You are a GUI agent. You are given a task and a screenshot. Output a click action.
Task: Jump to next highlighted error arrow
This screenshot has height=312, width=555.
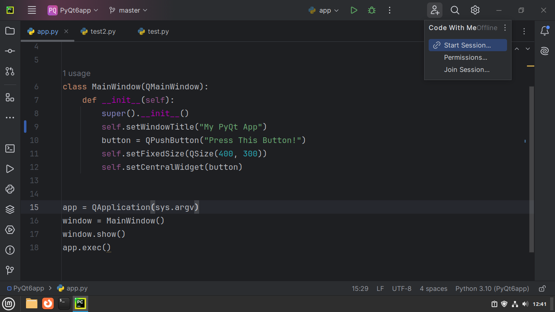pos(528,49)
